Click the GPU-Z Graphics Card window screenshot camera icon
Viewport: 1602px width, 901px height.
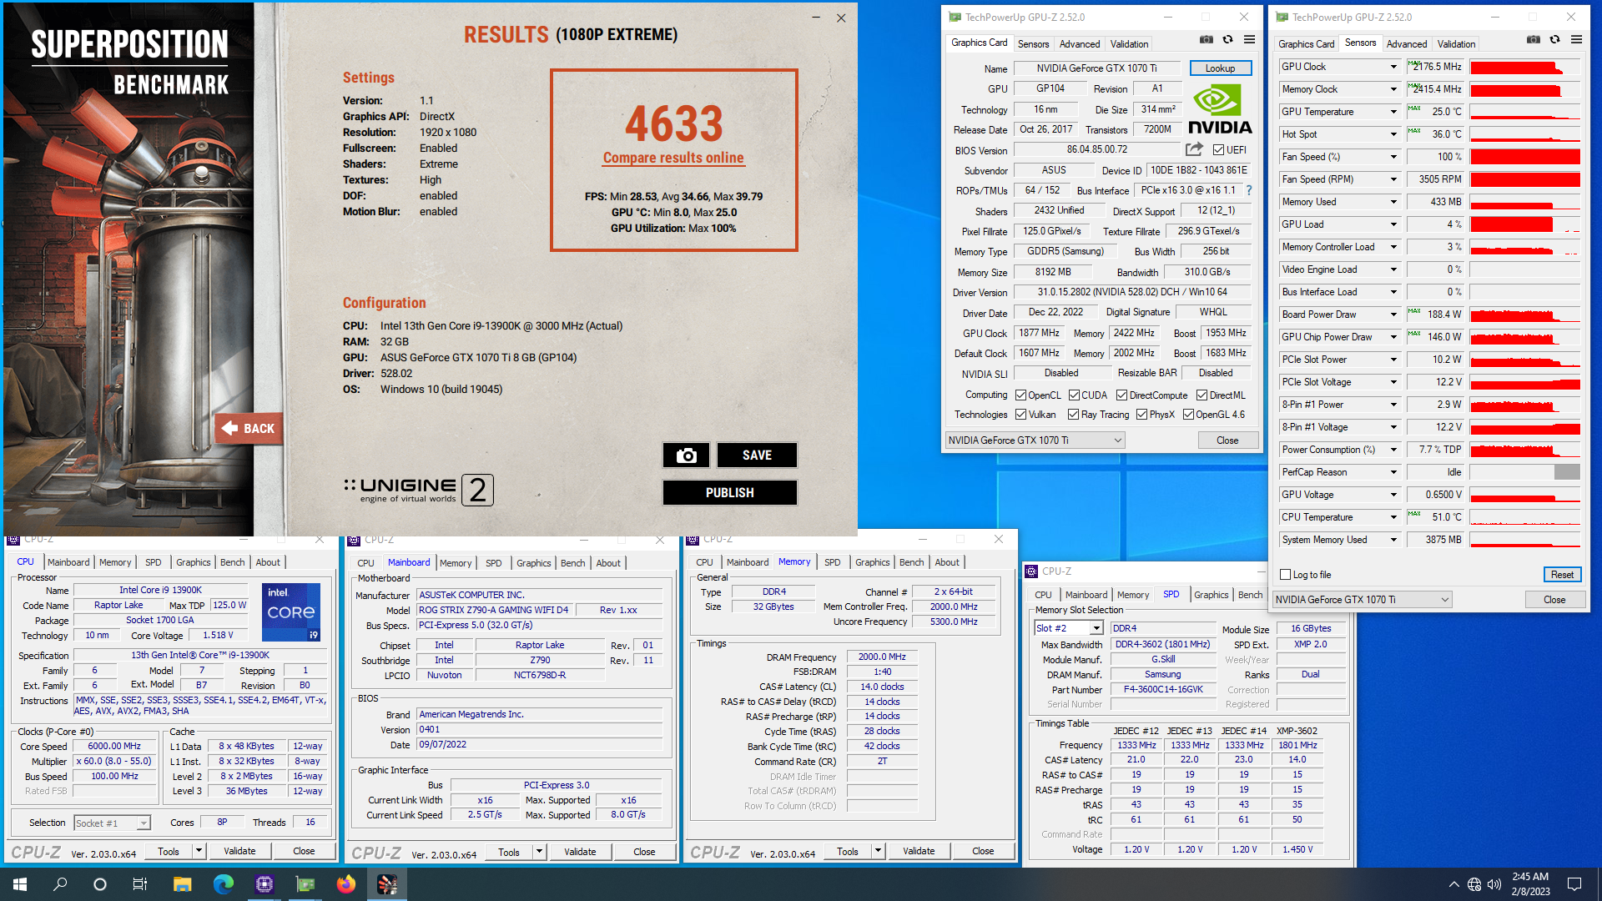[x=1207, y=39]
